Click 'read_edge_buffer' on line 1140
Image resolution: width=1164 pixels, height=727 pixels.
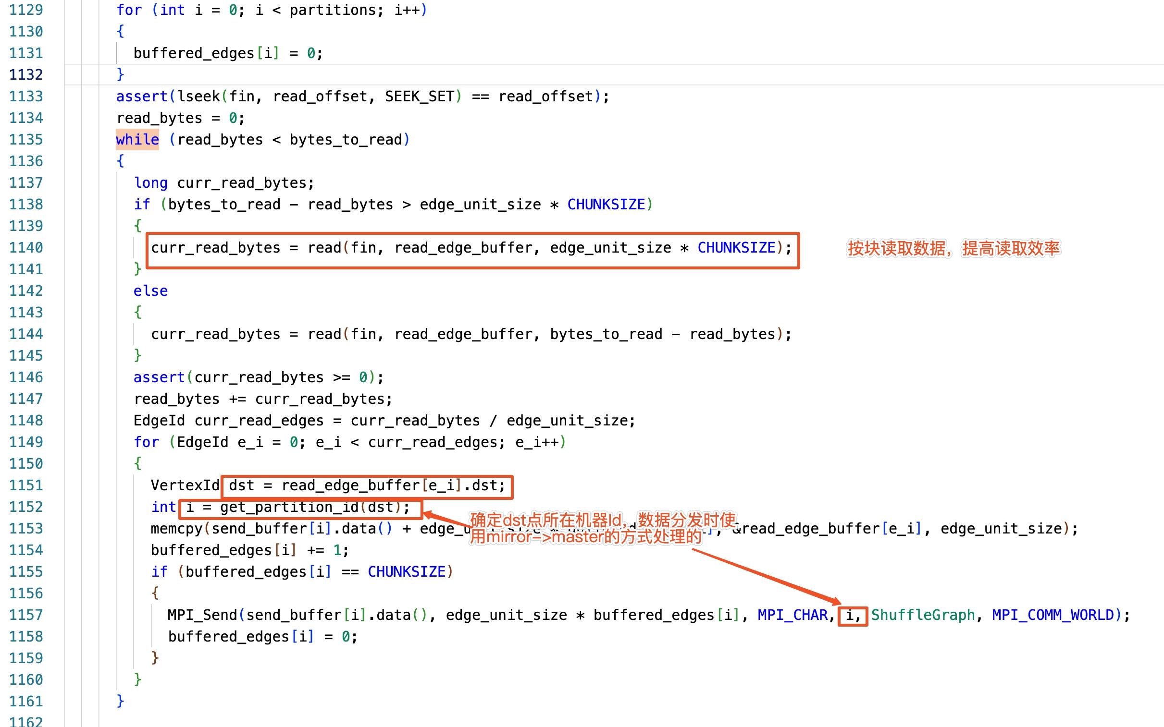tap(463, 248)
